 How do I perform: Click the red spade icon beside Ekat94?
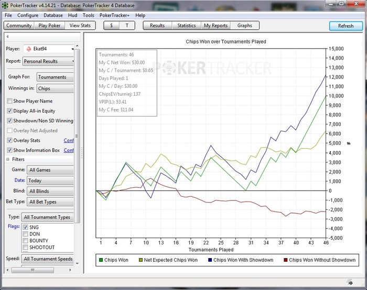pos(28,49)
